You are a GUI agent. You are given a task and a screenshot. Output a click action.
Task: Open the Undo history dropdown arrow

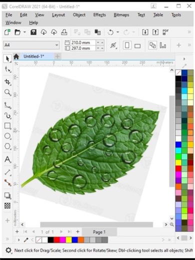click(117, 32)
